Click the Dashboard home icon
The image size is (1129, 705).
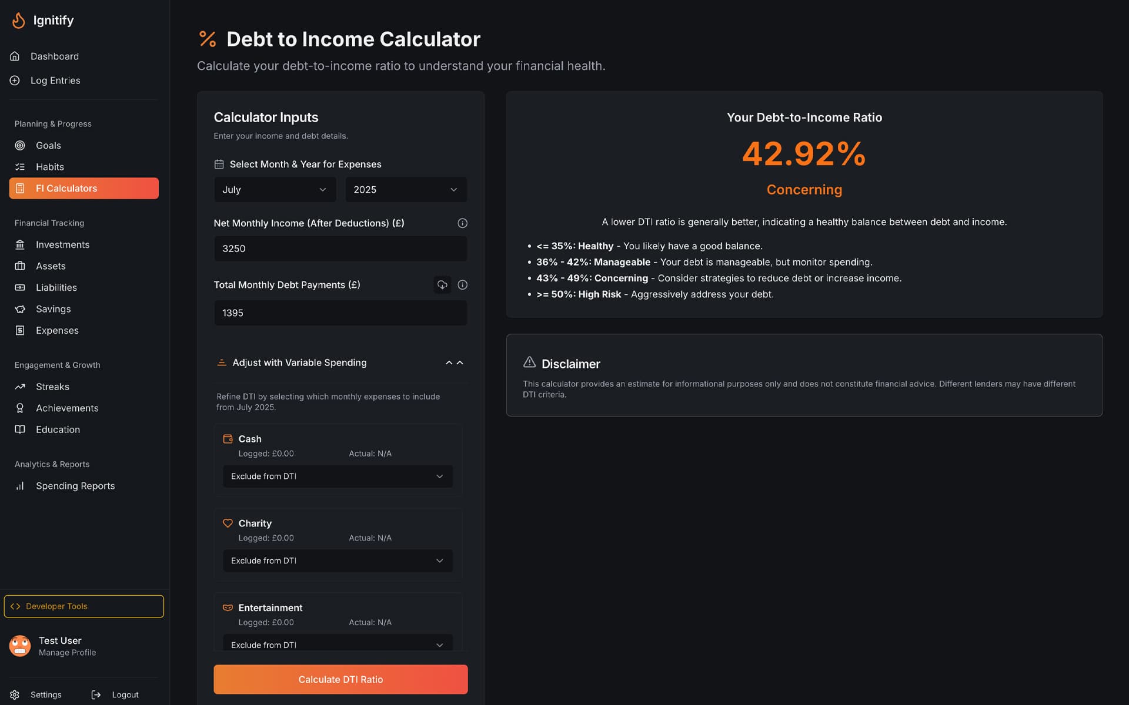click(15, 56)
